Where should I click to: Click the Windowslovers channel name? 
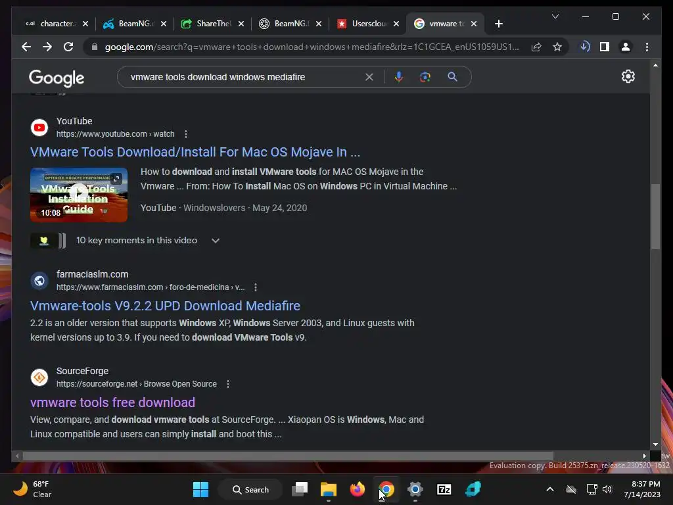point(214,208)
